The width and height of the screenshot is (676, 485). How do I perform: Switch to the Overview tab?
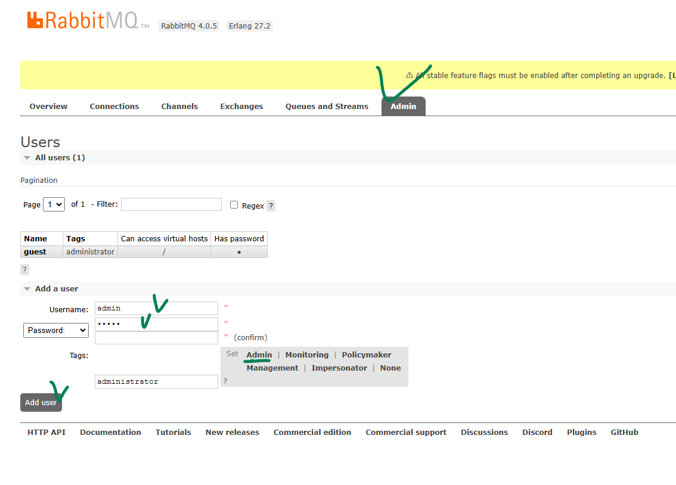pos(48,107)
